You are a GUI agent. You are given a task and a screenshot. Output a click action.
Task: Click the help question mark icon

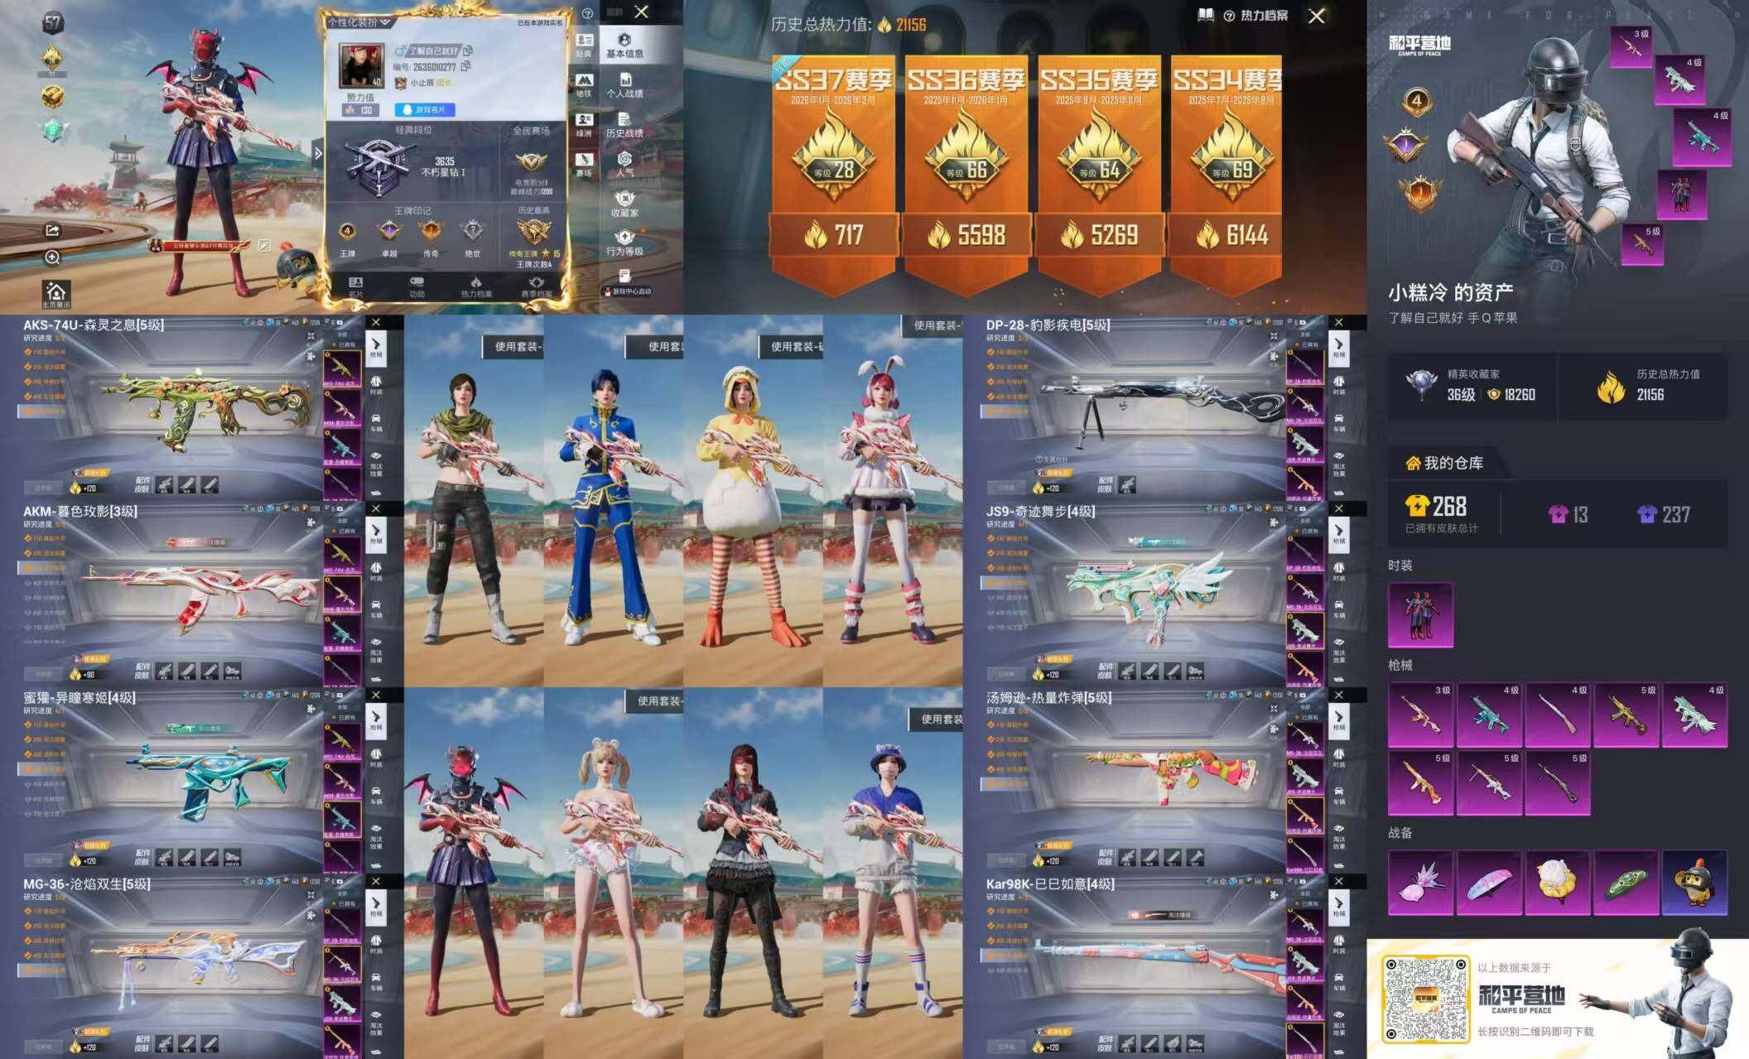(587, 13)
